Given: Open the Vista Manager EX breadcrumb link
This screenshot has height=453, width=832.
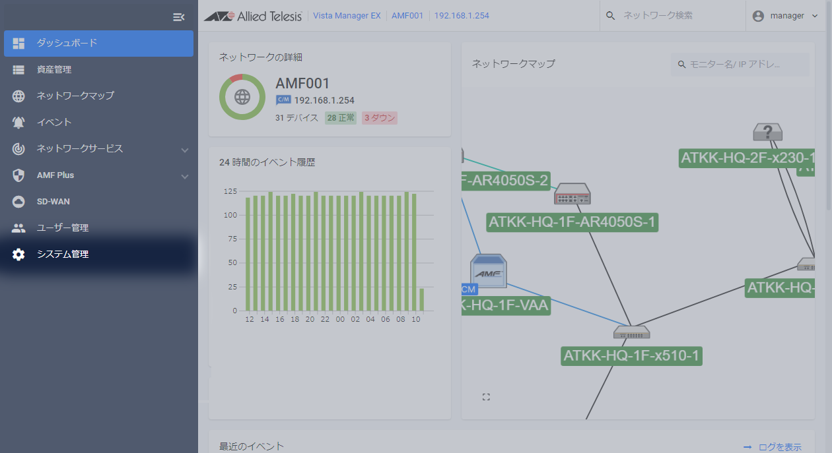Looking at the screenshot, I should point(347,15).
